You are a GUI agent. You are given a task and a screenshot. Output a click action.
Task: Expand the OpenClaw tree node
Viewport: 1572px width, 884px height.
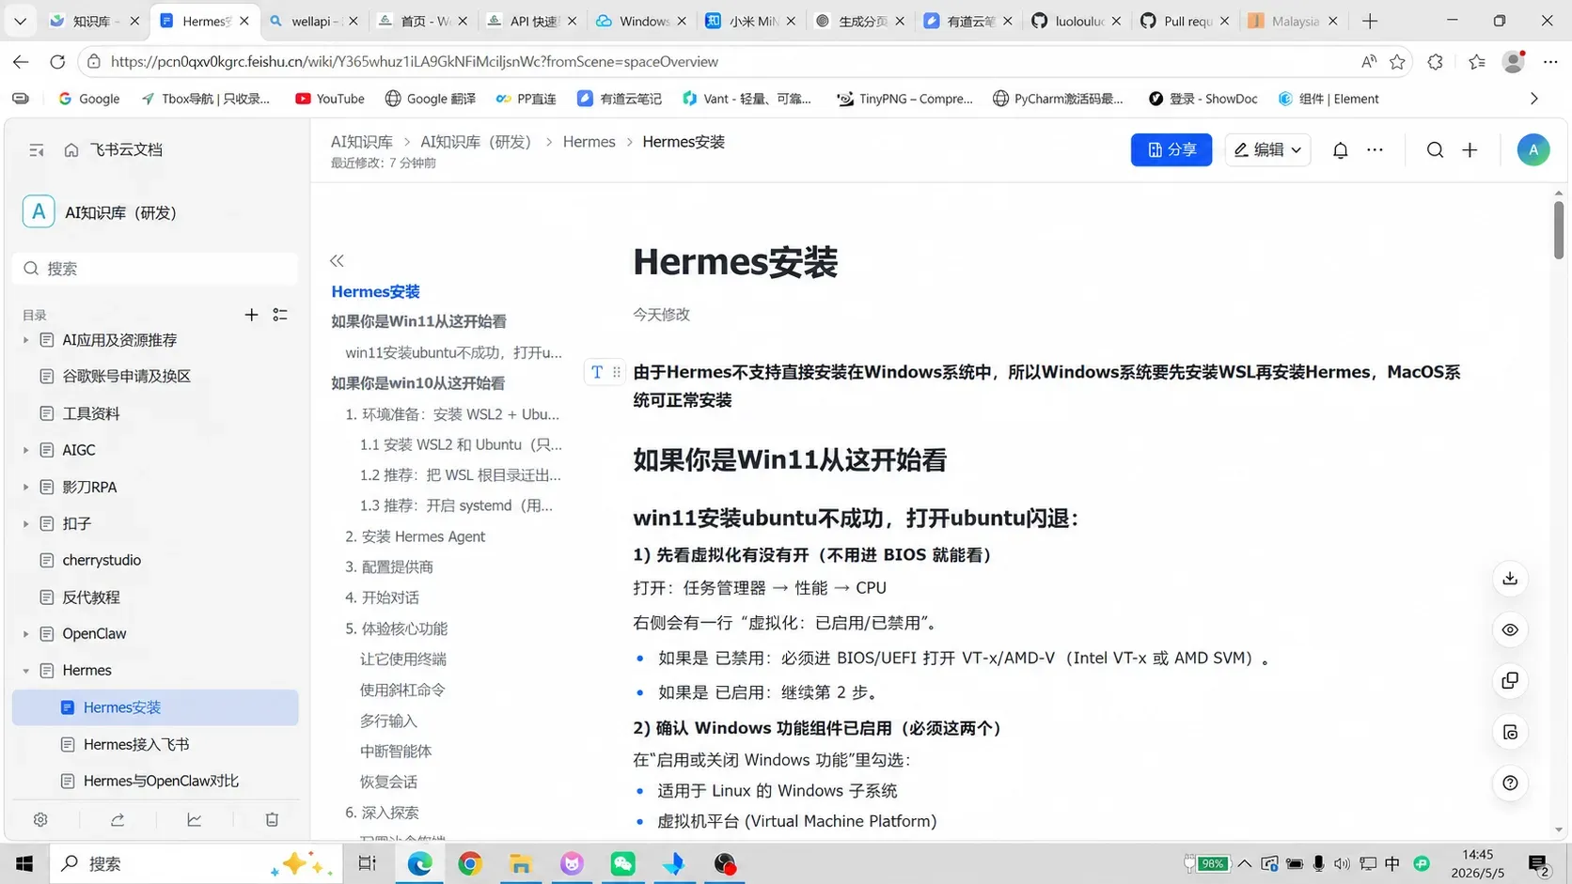click(x=25, y=634)
